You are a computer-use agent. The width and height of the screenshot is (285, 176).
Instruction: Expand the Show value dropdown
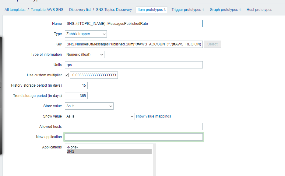tap(100, 116)
